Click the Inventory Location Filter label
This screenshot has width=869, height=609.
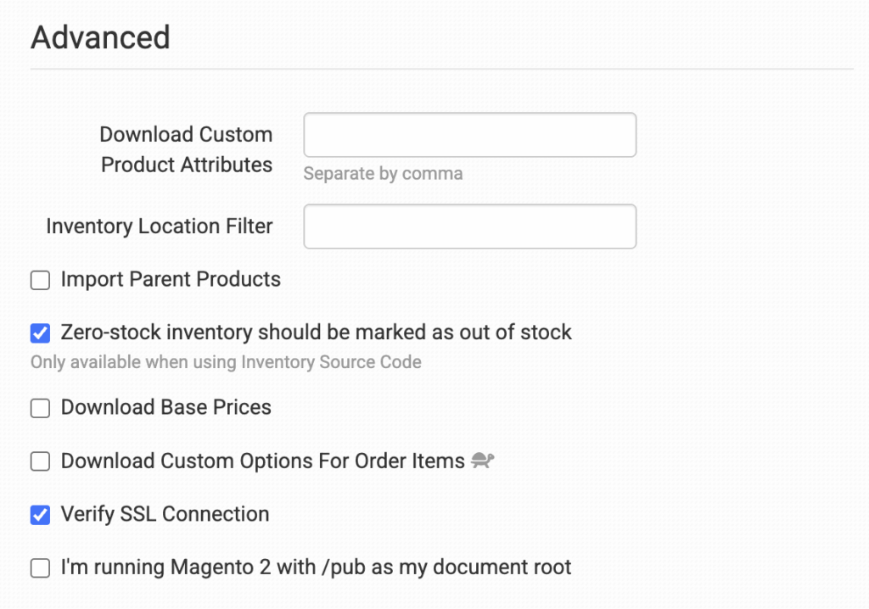(160, 226)
